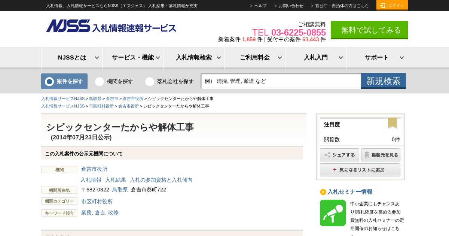Click the orange arrow beside 入札セミナー情報
Image resolution: width=449 pixels, height=236 pixels.
tap(323, 192)
